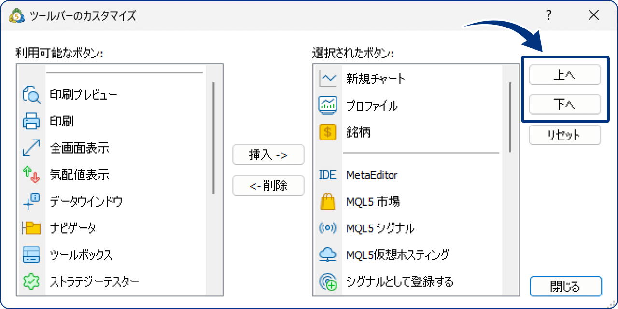Click the プロファイル monitor icon
This screenshot has width=618, height=309.
327,106
